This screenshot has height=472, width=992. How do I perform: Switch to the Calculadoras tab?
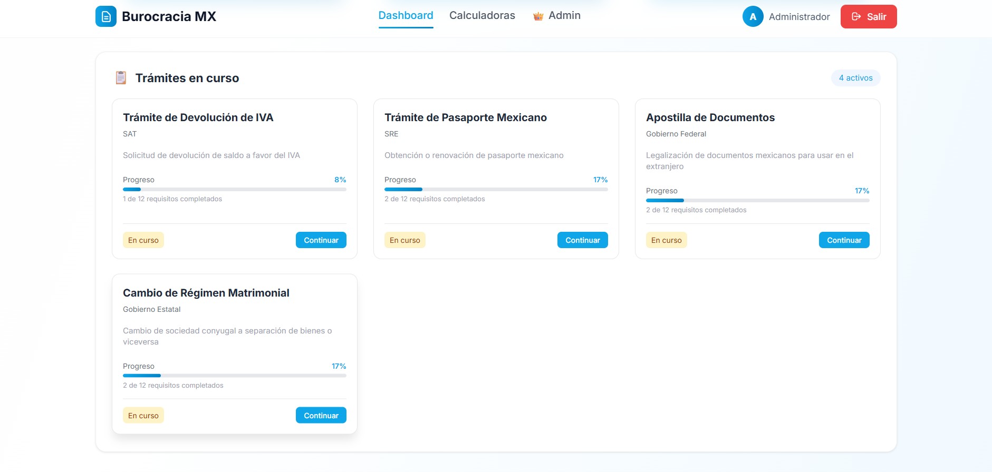click(482, 16)
